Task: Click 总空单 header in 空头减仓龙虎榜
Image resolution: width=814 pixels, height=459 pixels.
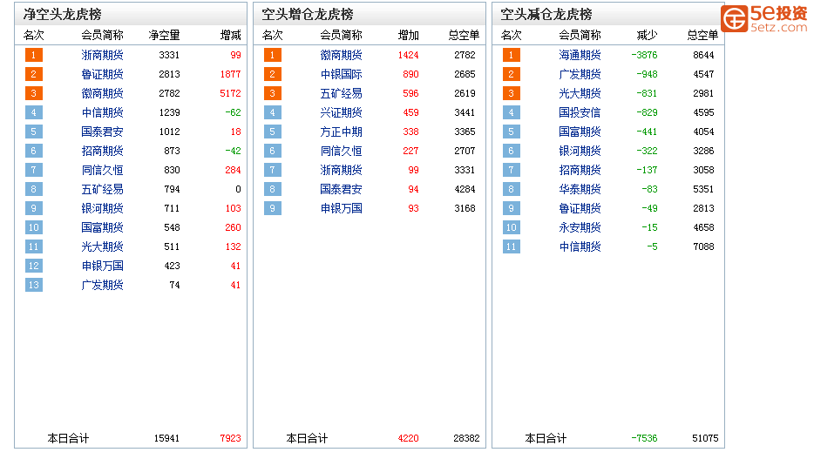Action: pyautogui.click(x=702, y=35)
